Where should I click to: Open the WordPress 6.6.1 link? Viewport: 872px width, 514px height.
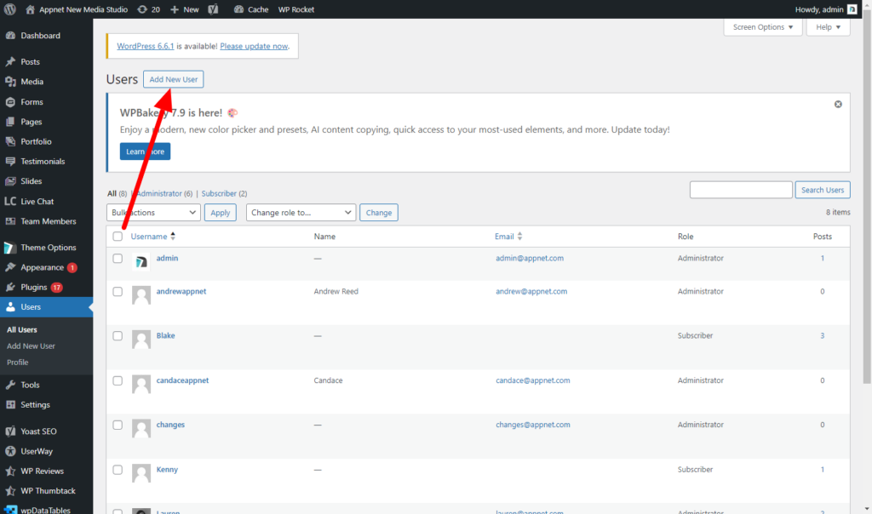(x=145, y=46)
